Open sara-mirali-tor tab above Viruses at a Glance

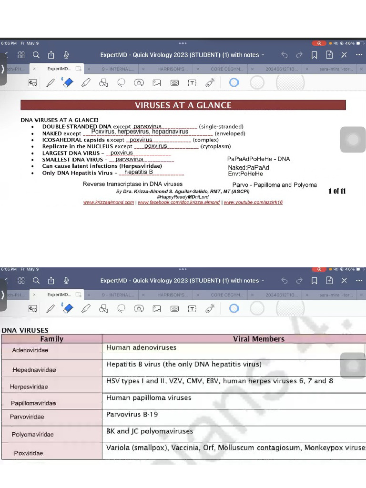336,69
